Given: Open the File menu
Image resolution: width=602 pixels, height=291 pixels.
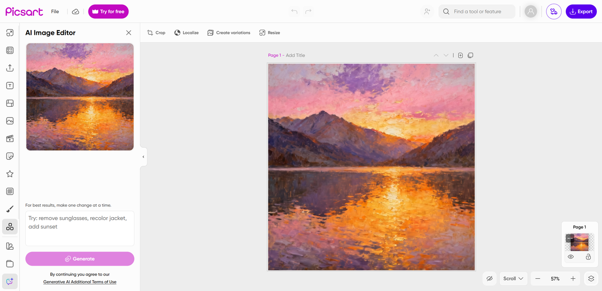Looking at the screenshot, I should pos(55,12).
